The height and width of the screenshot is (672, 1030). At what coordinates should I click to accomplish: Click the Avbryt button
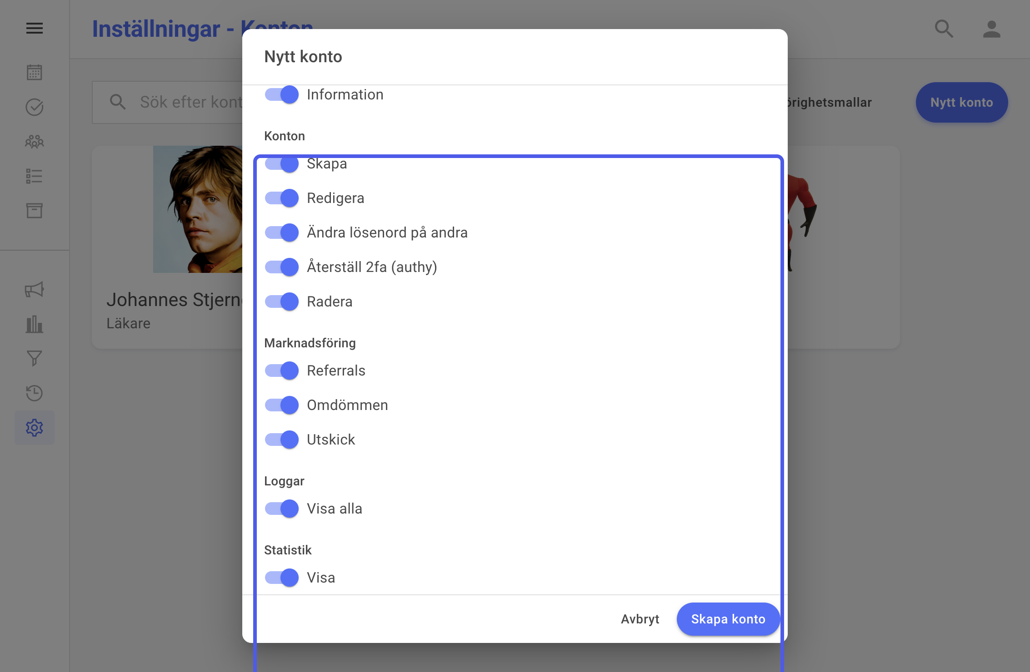pyautogui.click(x=640, y=619)
